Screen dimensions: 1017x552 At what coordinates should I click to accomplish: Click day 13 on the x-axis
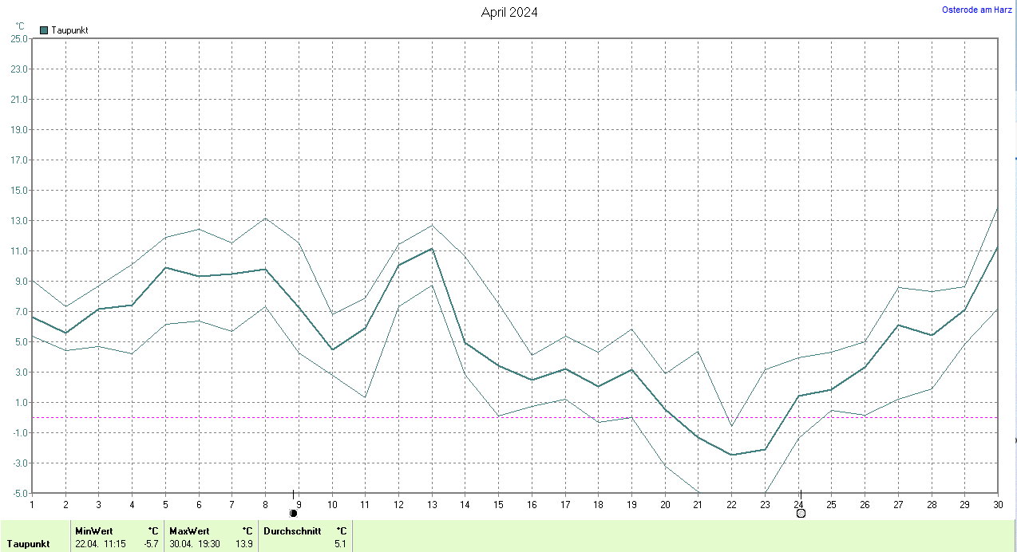pyautogui.click(x=432, y=504)
